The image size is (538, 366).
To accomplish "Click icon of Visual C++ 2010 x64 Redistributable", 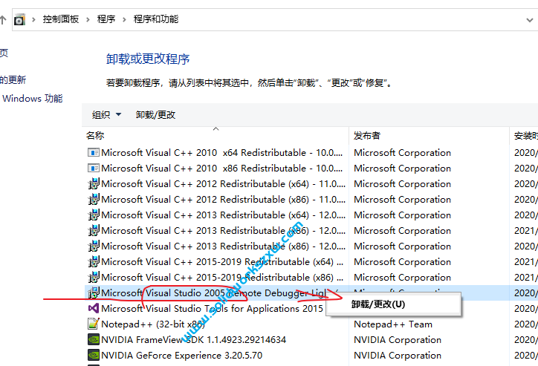I will [94, 152].
